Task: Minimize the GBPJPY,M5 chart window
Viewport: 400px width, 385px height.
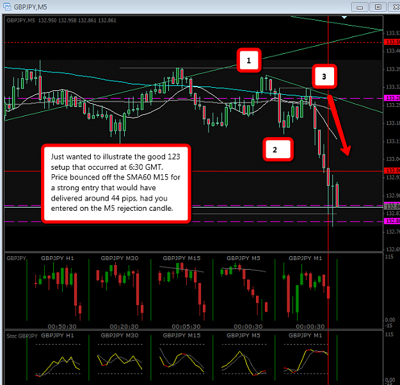Action: (x=360, y=7)
